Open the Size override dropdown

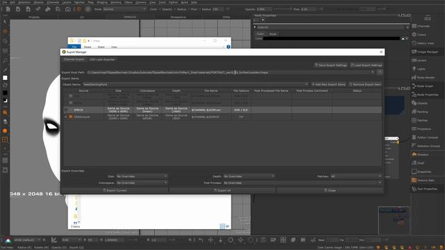click(142, 176)
